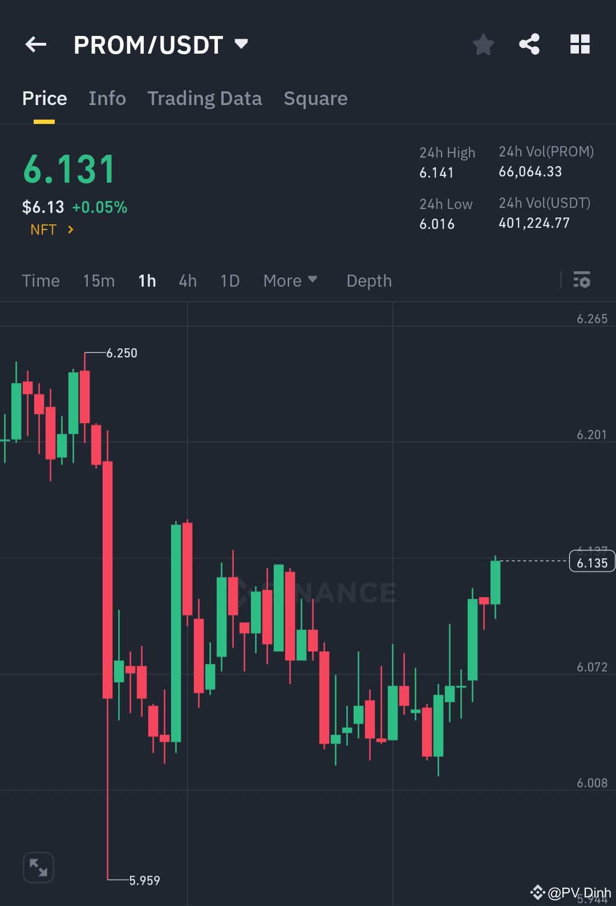Open the trading pair selector dropdown
Image resolution: width=616 pixels, height=906 pixels.
[240, 44]
